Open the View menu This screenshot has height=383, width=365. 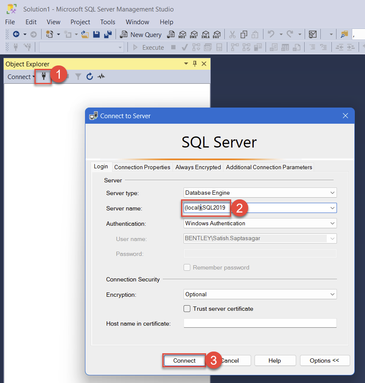coord(54,22)
